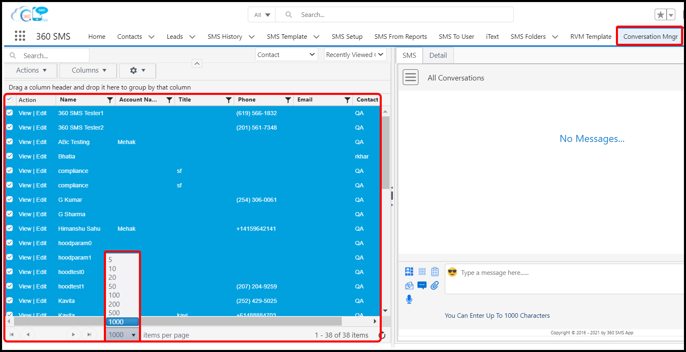Click the grid's horizontal scrollbar

178,321
